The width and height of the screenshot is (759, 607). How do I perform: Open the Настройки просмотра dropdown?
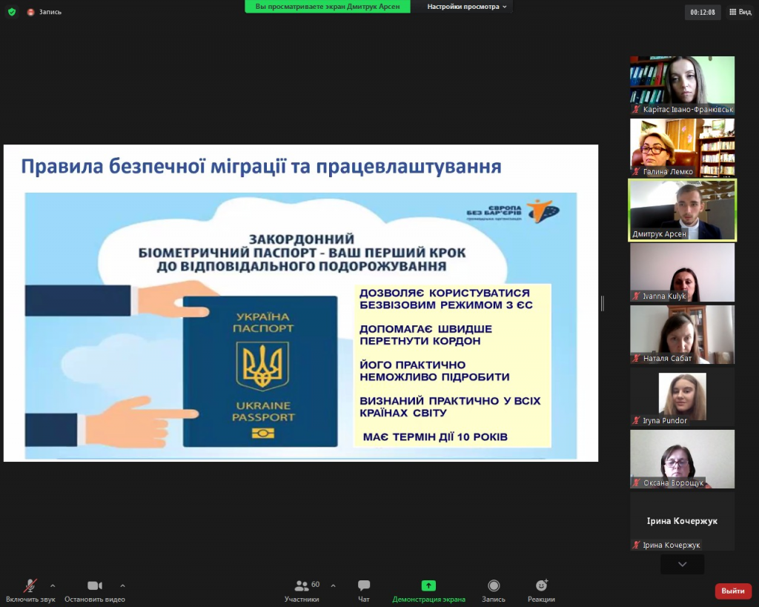pyautogui.click(x=467, y=7)
